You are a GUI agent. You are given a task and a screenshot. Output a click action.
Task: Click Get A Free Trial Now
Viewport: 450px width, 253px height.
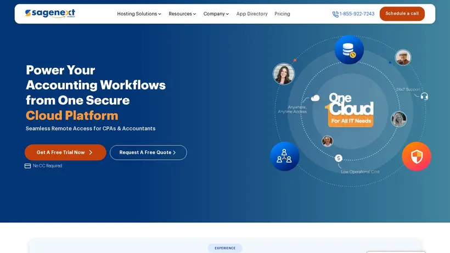pyautogui.click(x=65, y=153)
